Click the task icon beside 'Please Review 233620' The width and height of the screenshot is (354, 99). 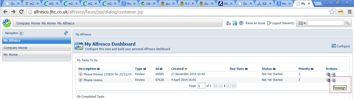click(x=81, y=74)
